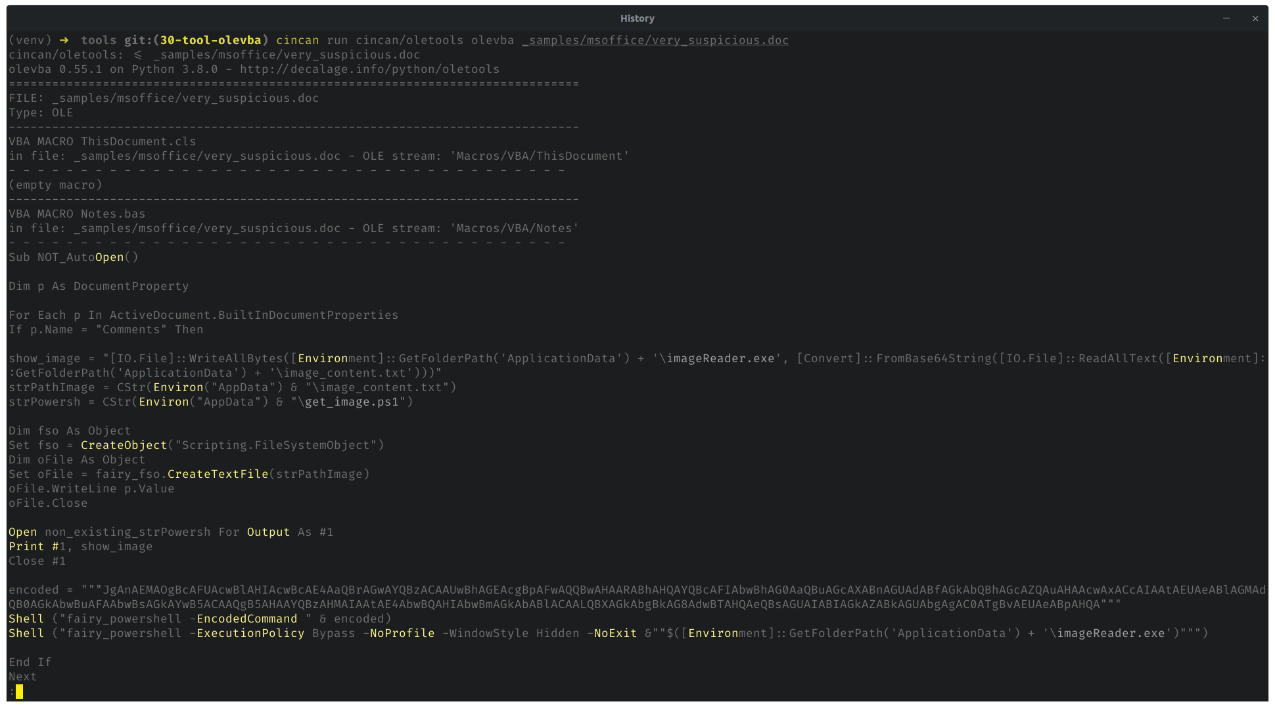Click the 'olevba 0.55.1 on Python 3.8.0' text
Image resolution: width=1275 pixels, height=708 pixels.
[113, 70]
